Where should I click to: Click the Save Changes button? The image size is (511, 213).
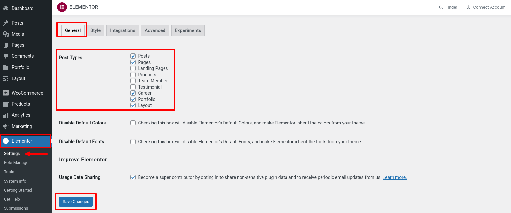[76, 202]
